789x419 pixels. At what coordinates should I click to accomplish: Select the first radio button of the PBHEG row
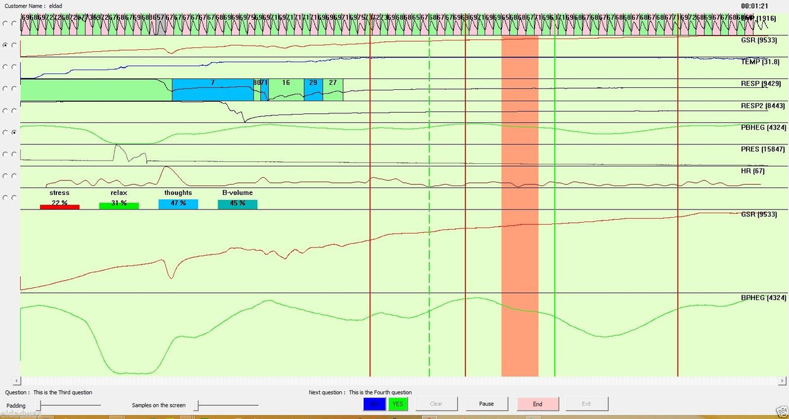[x=6, y=132]
